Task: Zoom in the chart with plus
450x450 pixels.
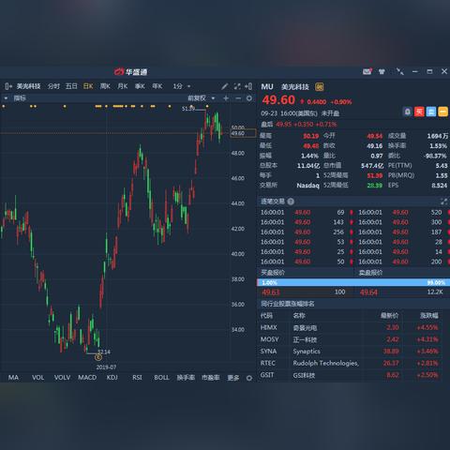Action: 226,98
